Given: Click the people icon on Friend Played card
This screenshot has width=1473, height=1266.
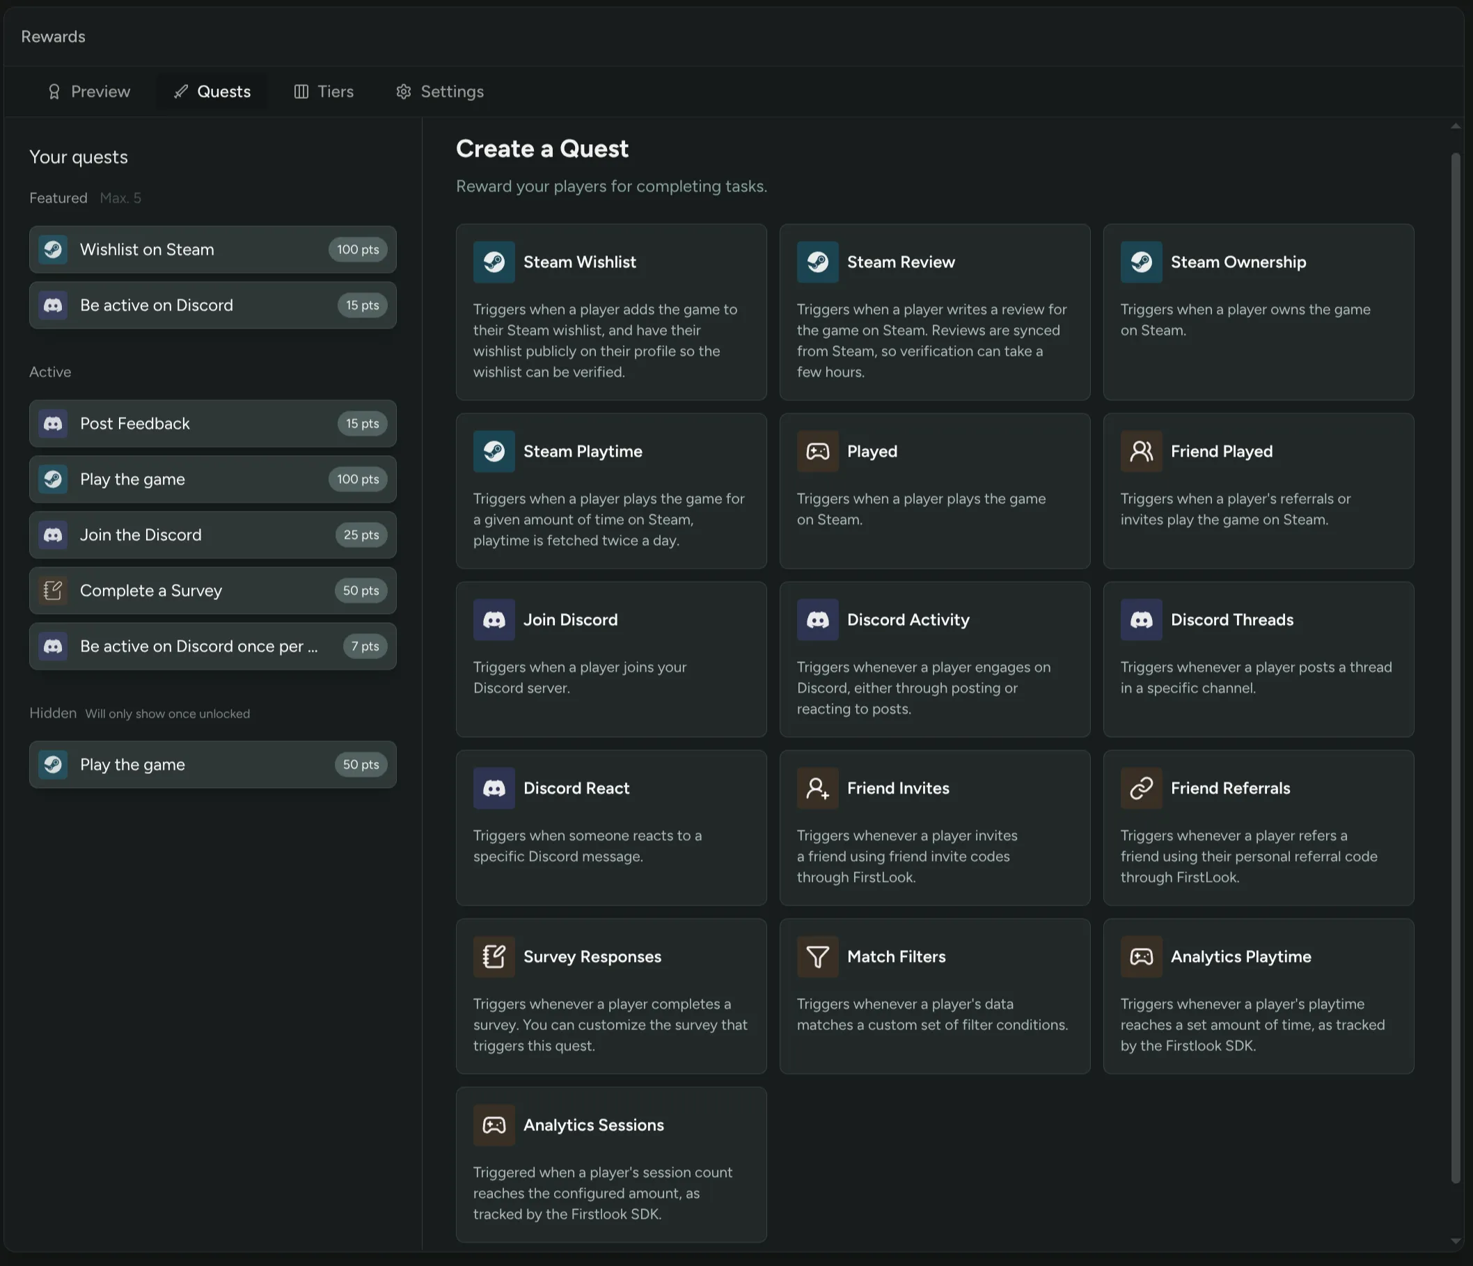Looking at the screenshot, I should coord(1141,452).
